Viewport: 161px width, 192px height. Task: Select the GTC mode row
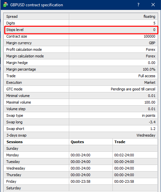tap(81, 89)
